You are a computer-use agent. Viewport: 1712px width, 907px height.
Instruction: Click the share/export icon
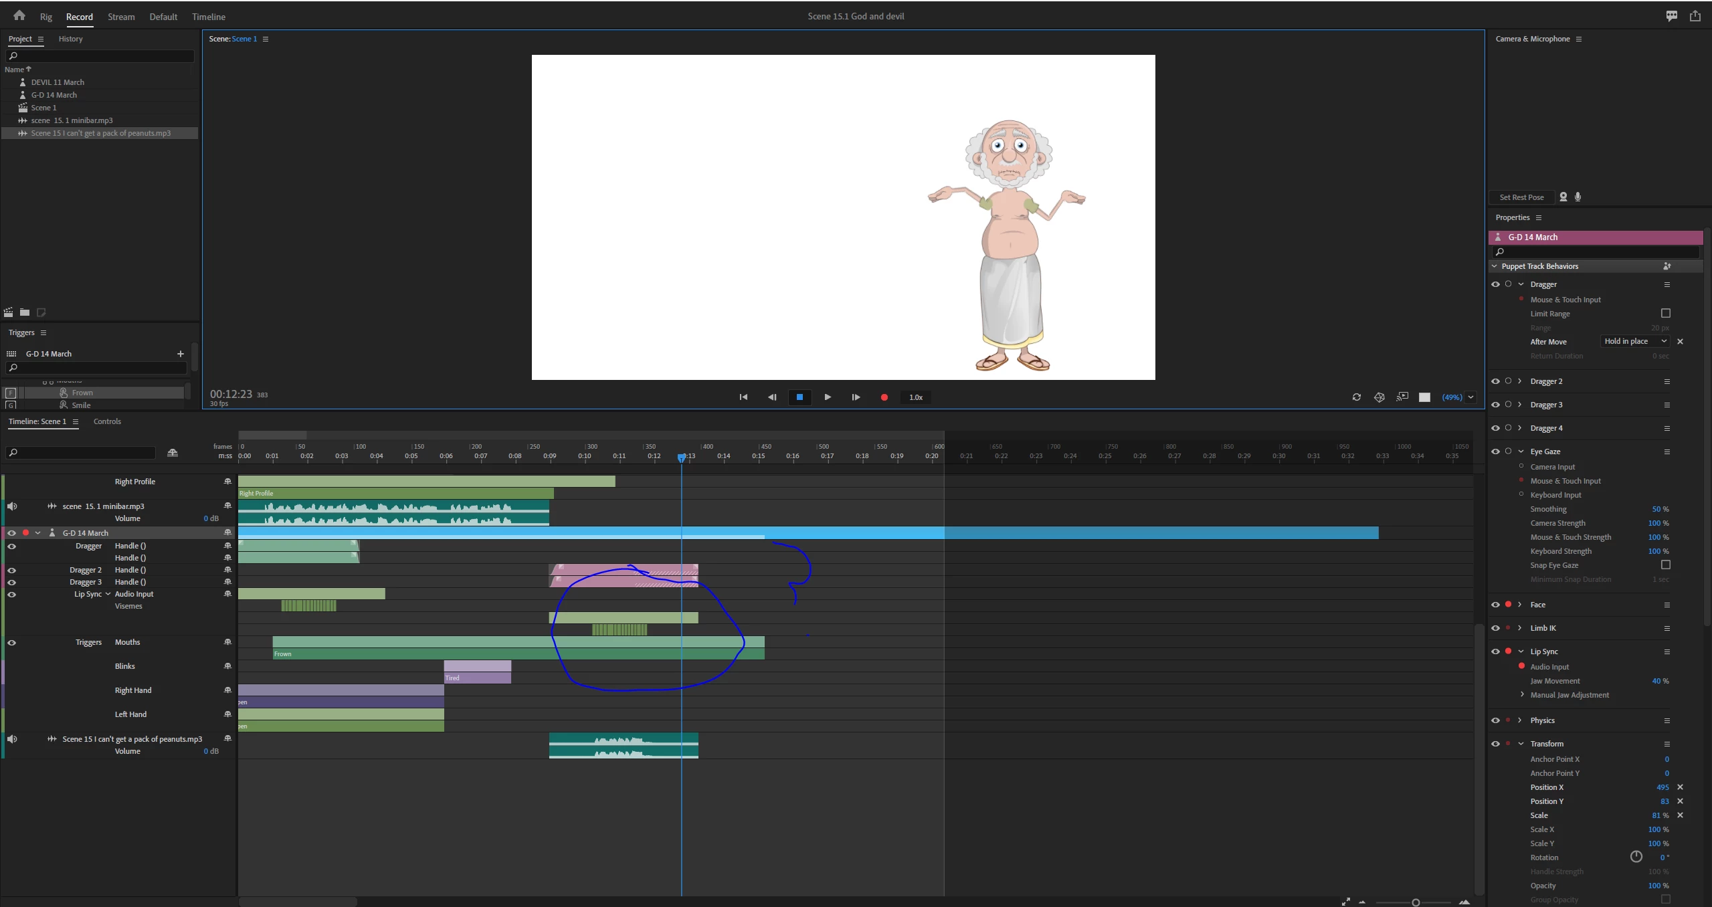pos(1695,16)
